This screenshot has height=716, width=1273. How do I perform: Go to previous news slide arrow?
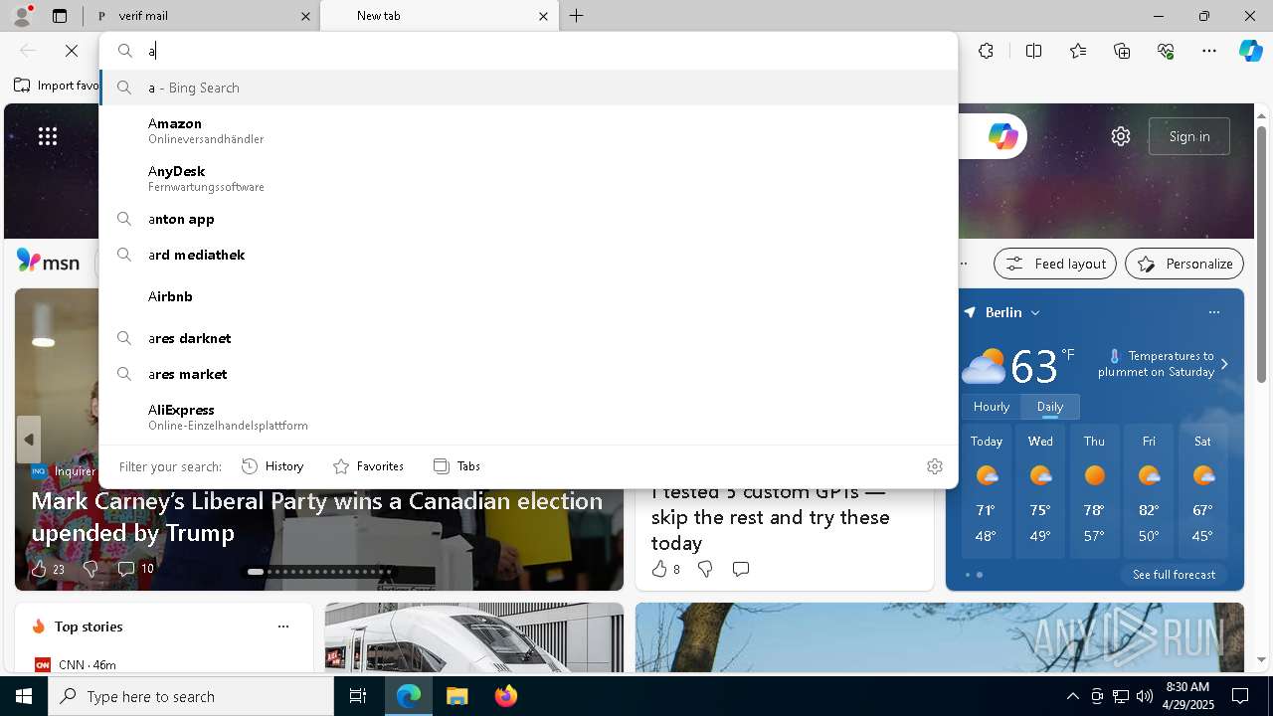click(29, 440)
